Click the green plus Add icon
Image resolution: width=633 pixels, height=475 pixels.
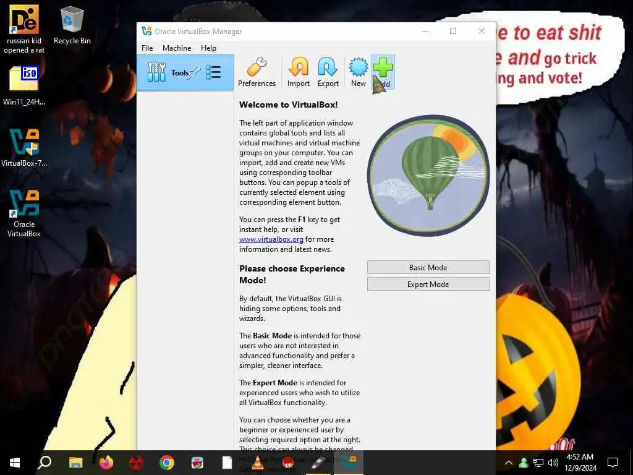[383, 72]
